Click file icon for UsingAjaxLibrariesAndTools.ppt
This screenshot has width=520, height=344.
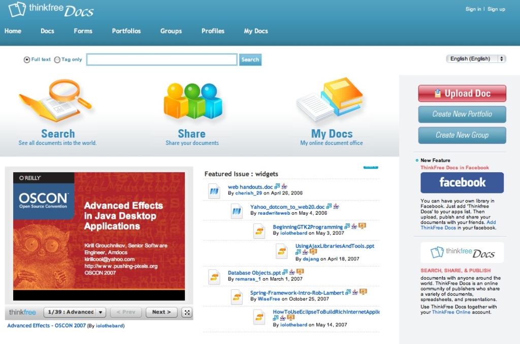coord(282,251)
